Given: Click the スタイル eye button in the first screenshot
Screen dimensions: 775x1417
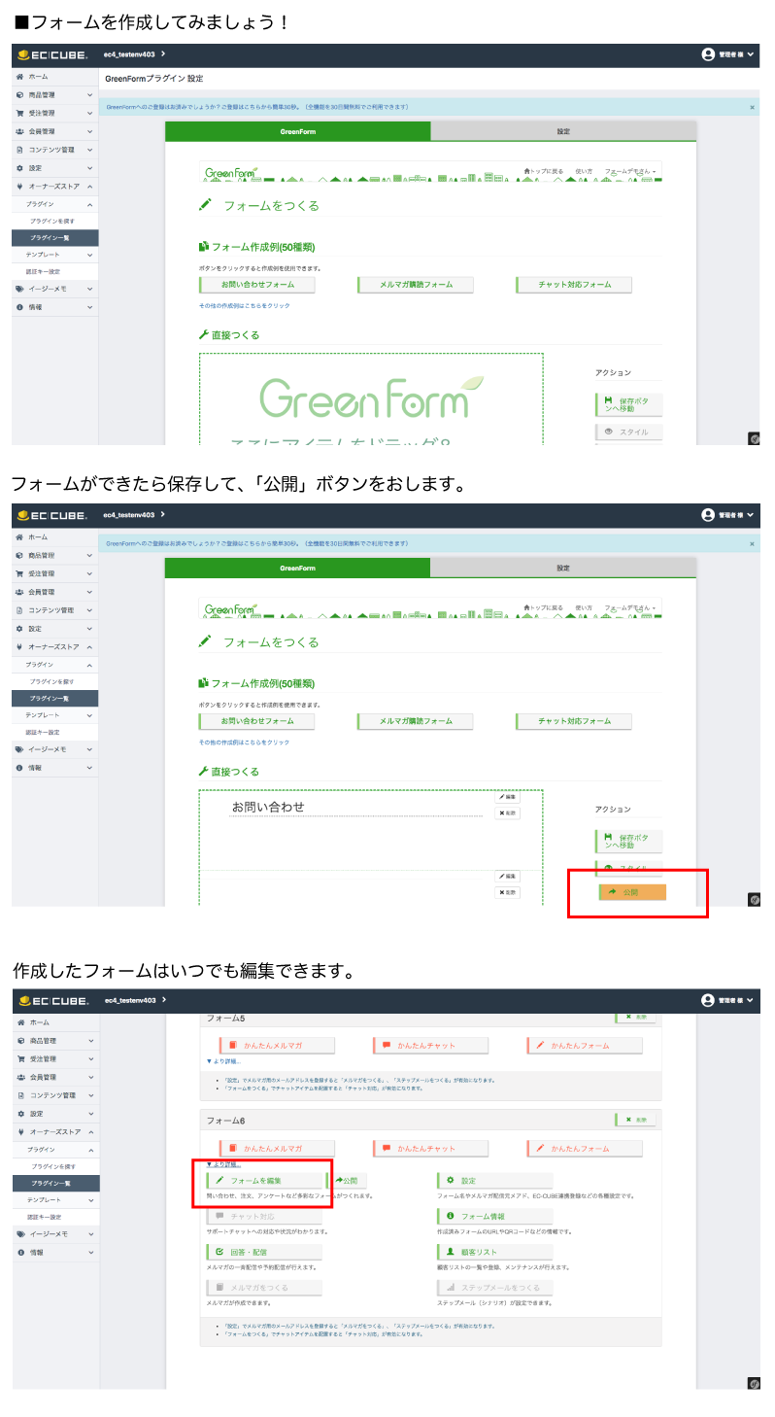Looking at the screenshot, I should tap(628, 432).
